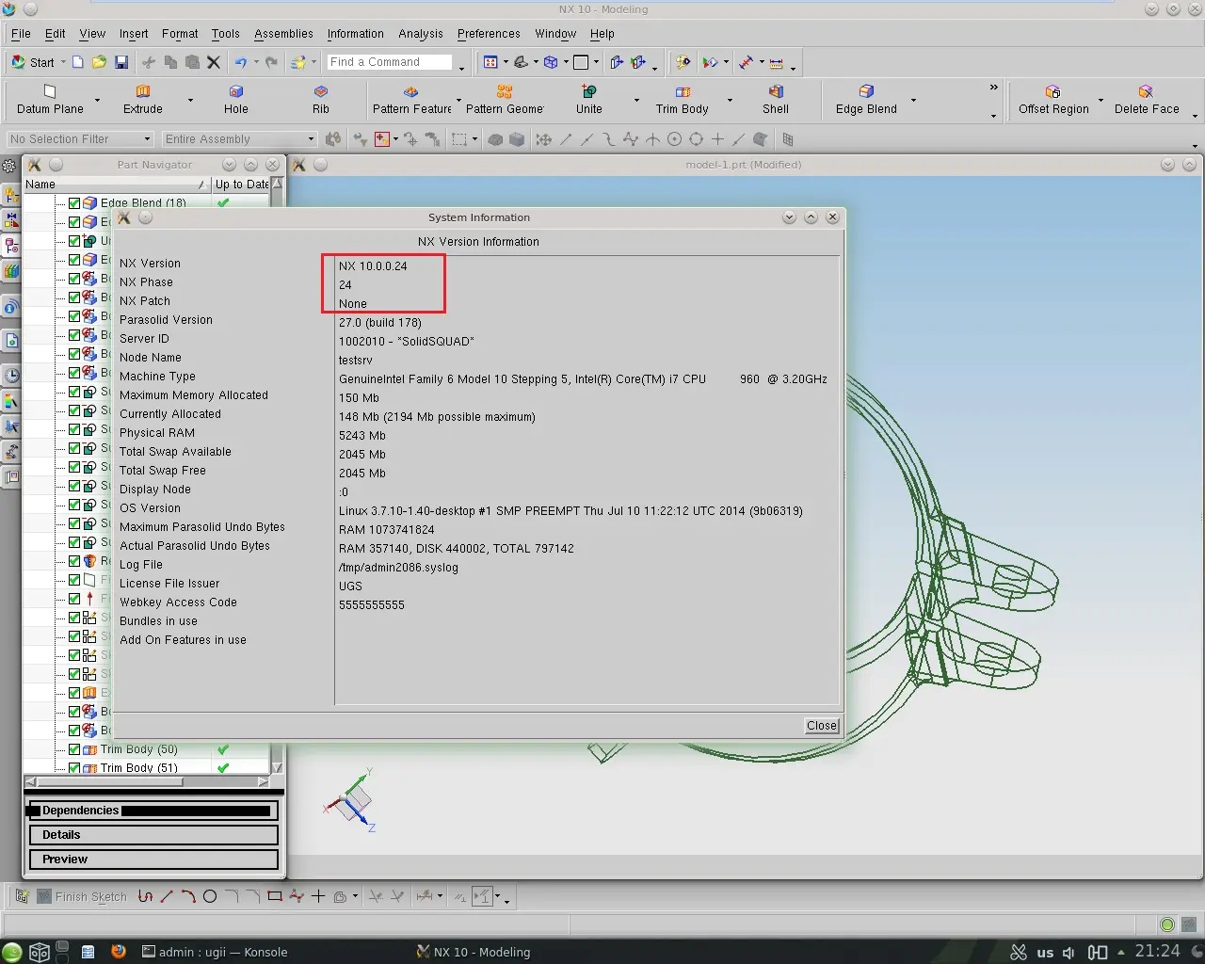
Task: Expand the Preview section
Action: tap(154, 860)
